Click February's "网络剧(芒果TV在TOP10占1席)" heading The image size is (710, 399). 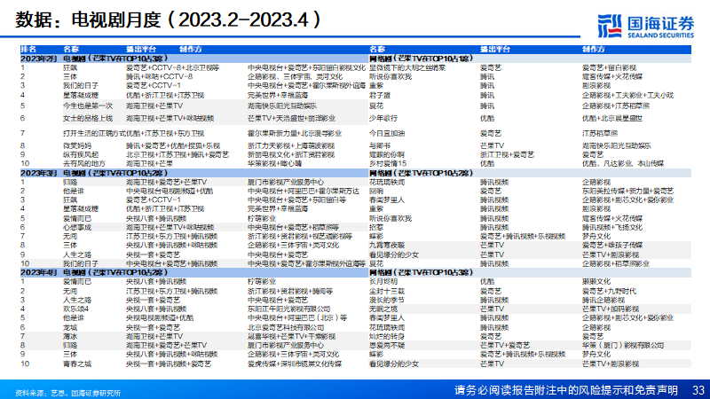point(421,59)
